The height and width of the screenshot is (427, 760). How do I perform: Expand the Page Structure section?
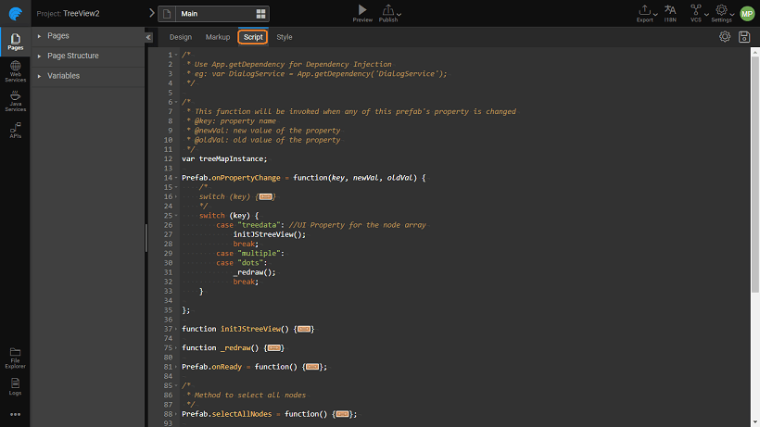tap(39, 57)
